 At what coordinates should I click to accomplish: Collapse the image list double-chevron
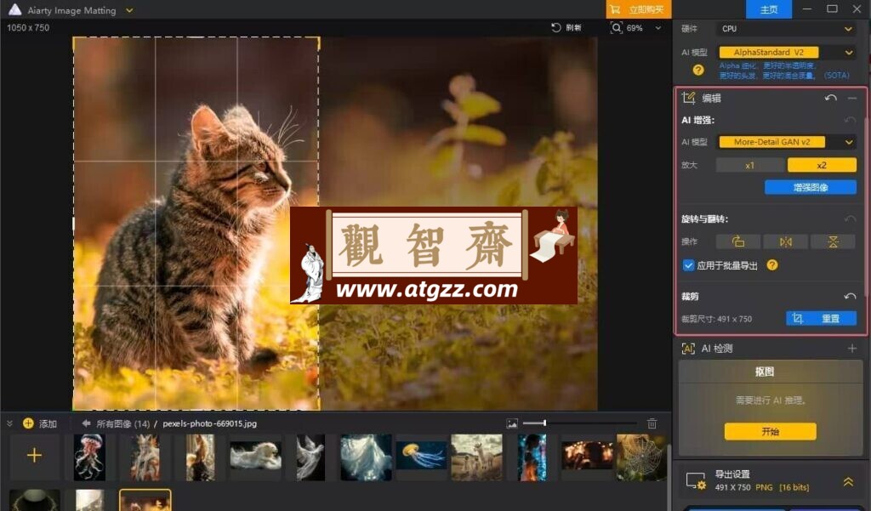(9, 423)
